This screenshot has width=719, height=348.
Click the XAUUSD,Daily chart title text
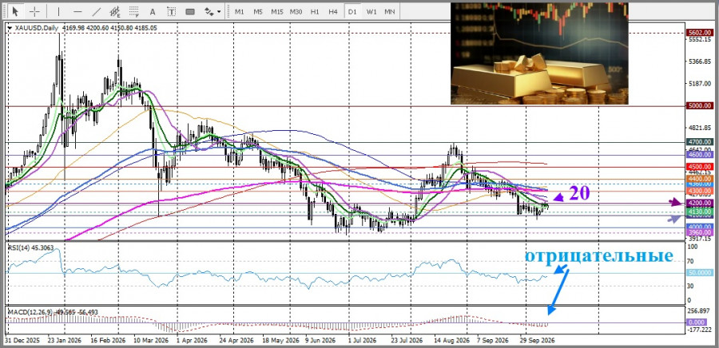pos(36,29)
